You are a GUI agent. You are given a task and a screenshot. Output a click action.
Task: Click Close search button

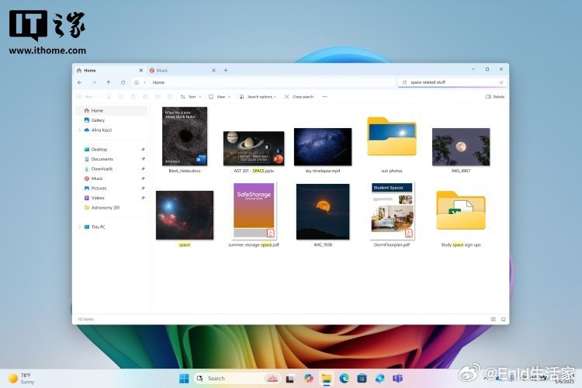300,96
